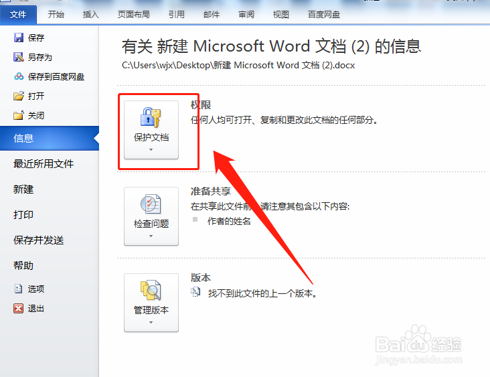
Task: Click the 保护文档 button label
Action: [151, 137]
